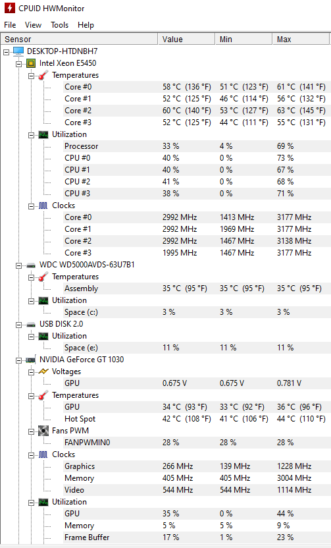The height and width of the screenshot is (548, 331).
Task: Click the Value column header
Action: (186, 39)
